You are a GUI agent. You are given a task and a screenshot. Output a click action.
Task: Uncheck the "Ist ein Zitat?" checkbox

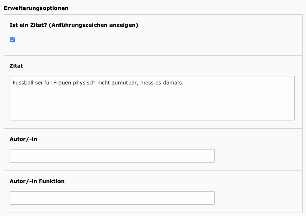pos(12,40)
